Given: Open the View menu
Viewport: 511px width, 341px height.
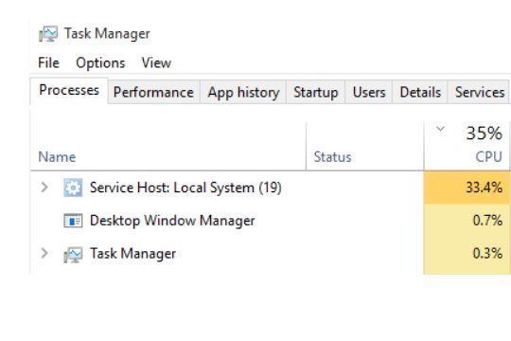Looking at the screenshot, I should click(156, 63).
